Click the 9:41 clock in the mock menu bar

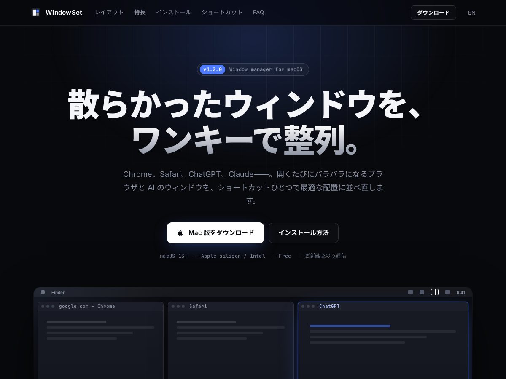click(461, 292)
